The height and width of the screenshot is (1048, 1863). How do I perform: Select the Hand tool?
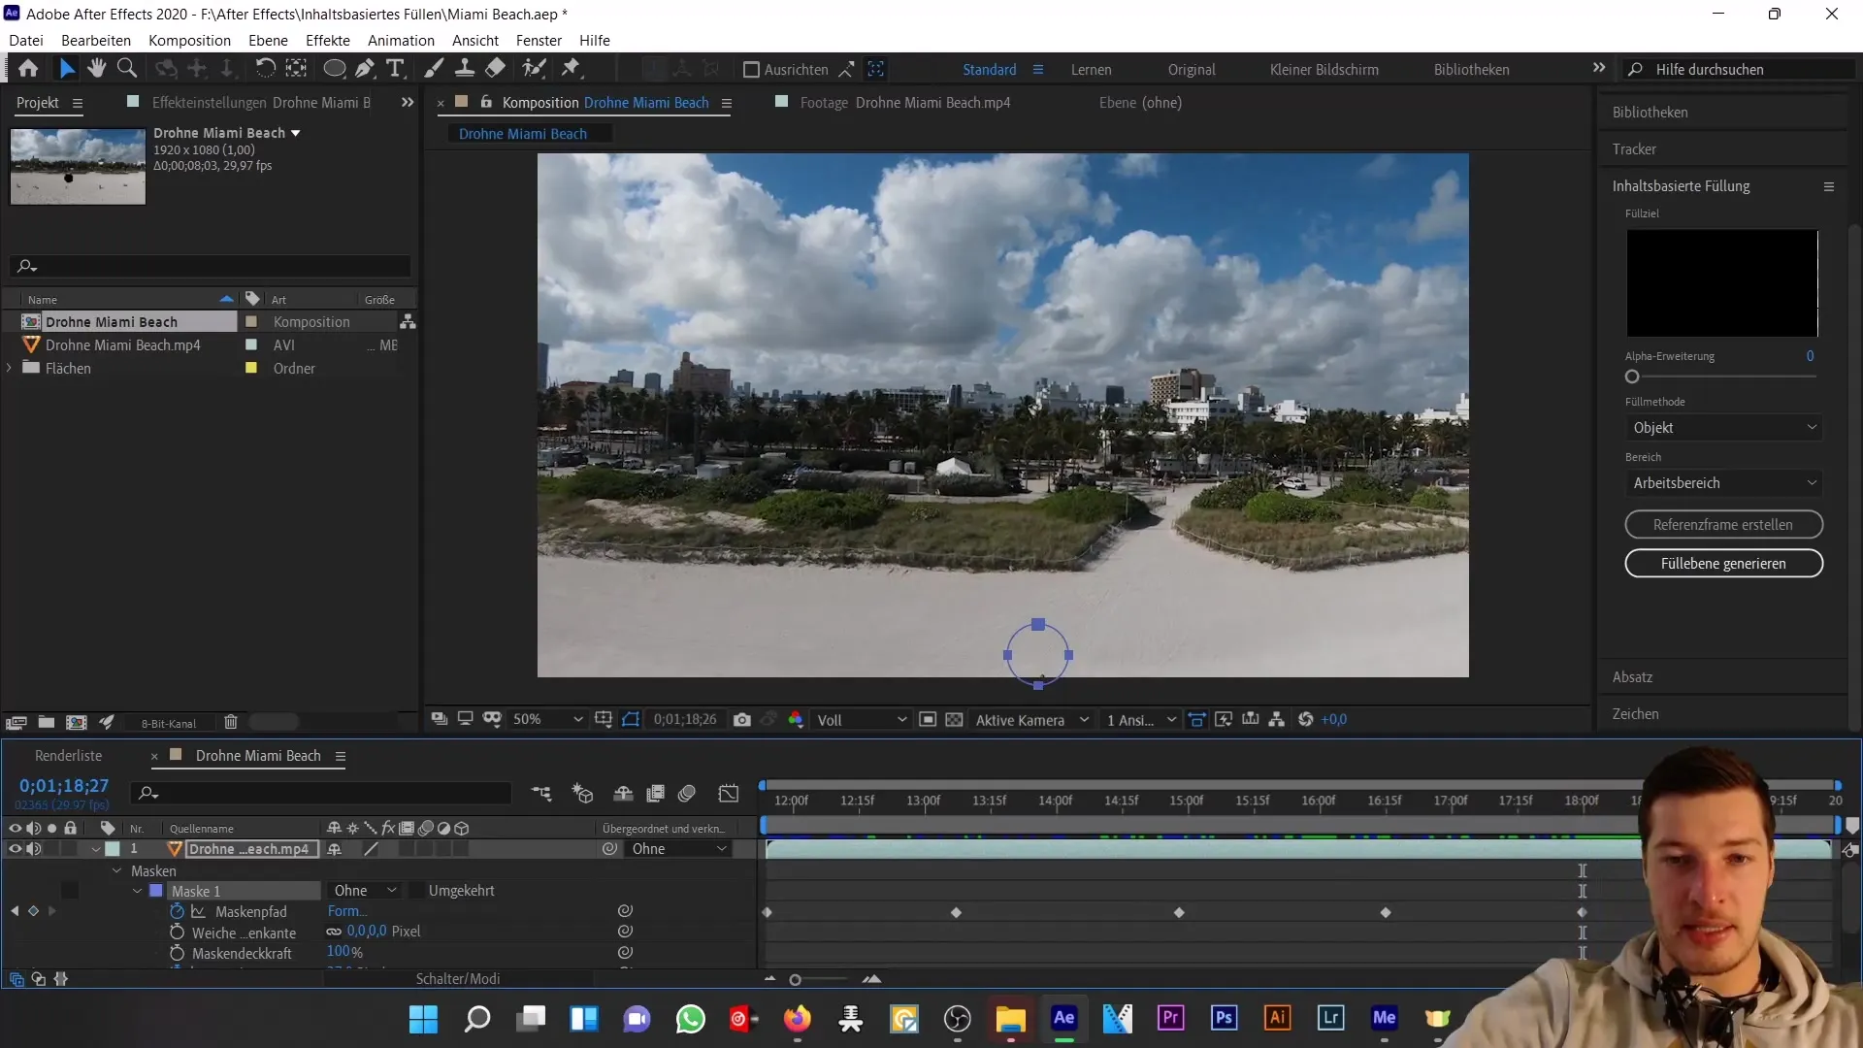[96, 69]
